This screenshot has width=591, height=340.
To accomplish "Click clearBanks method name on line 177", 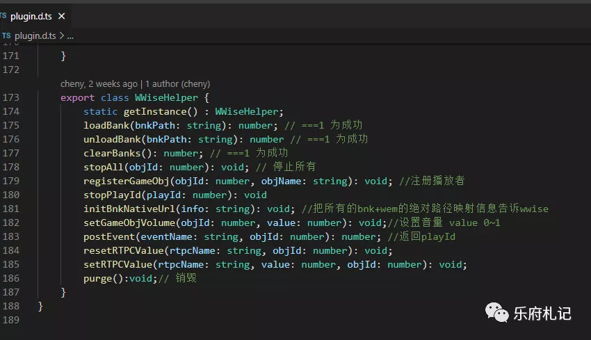I will 112,154.
